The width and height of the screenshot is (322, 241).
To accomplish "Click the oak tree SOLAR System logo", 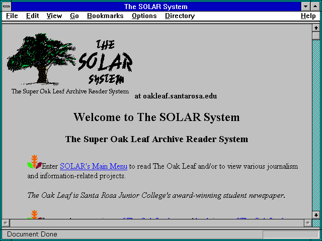I will (70, 64).
